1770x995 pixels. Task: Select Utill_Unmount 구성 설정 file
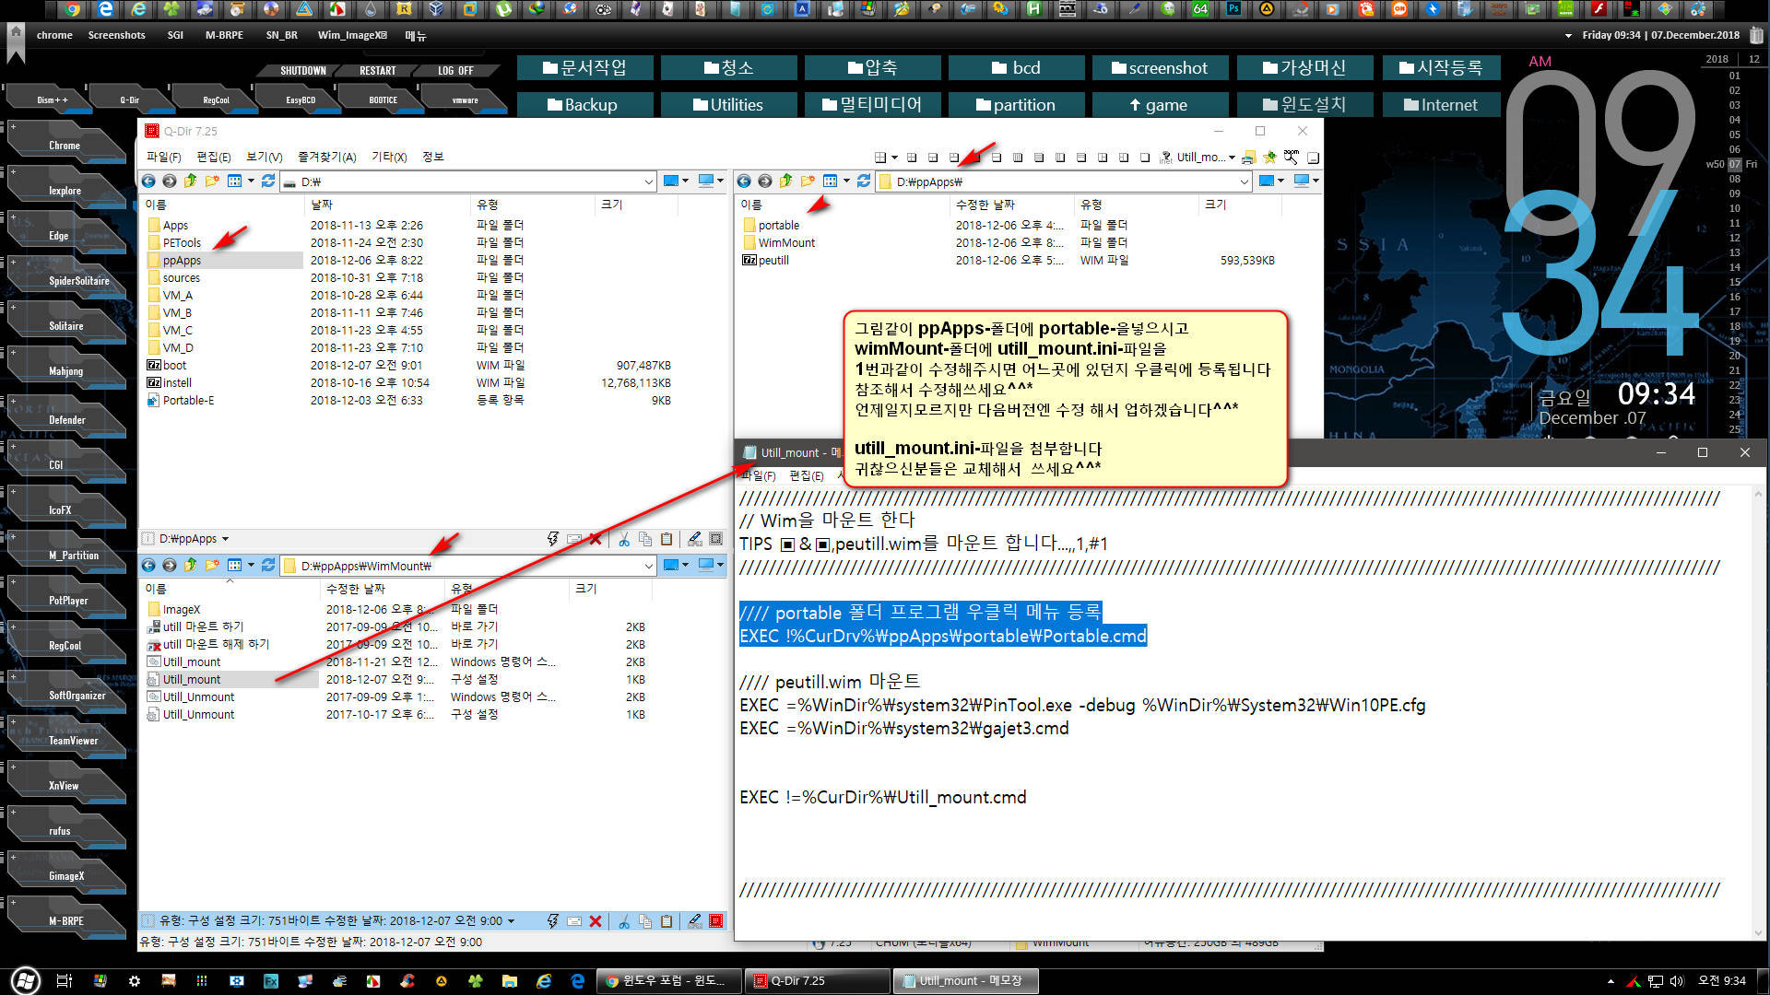198,715
